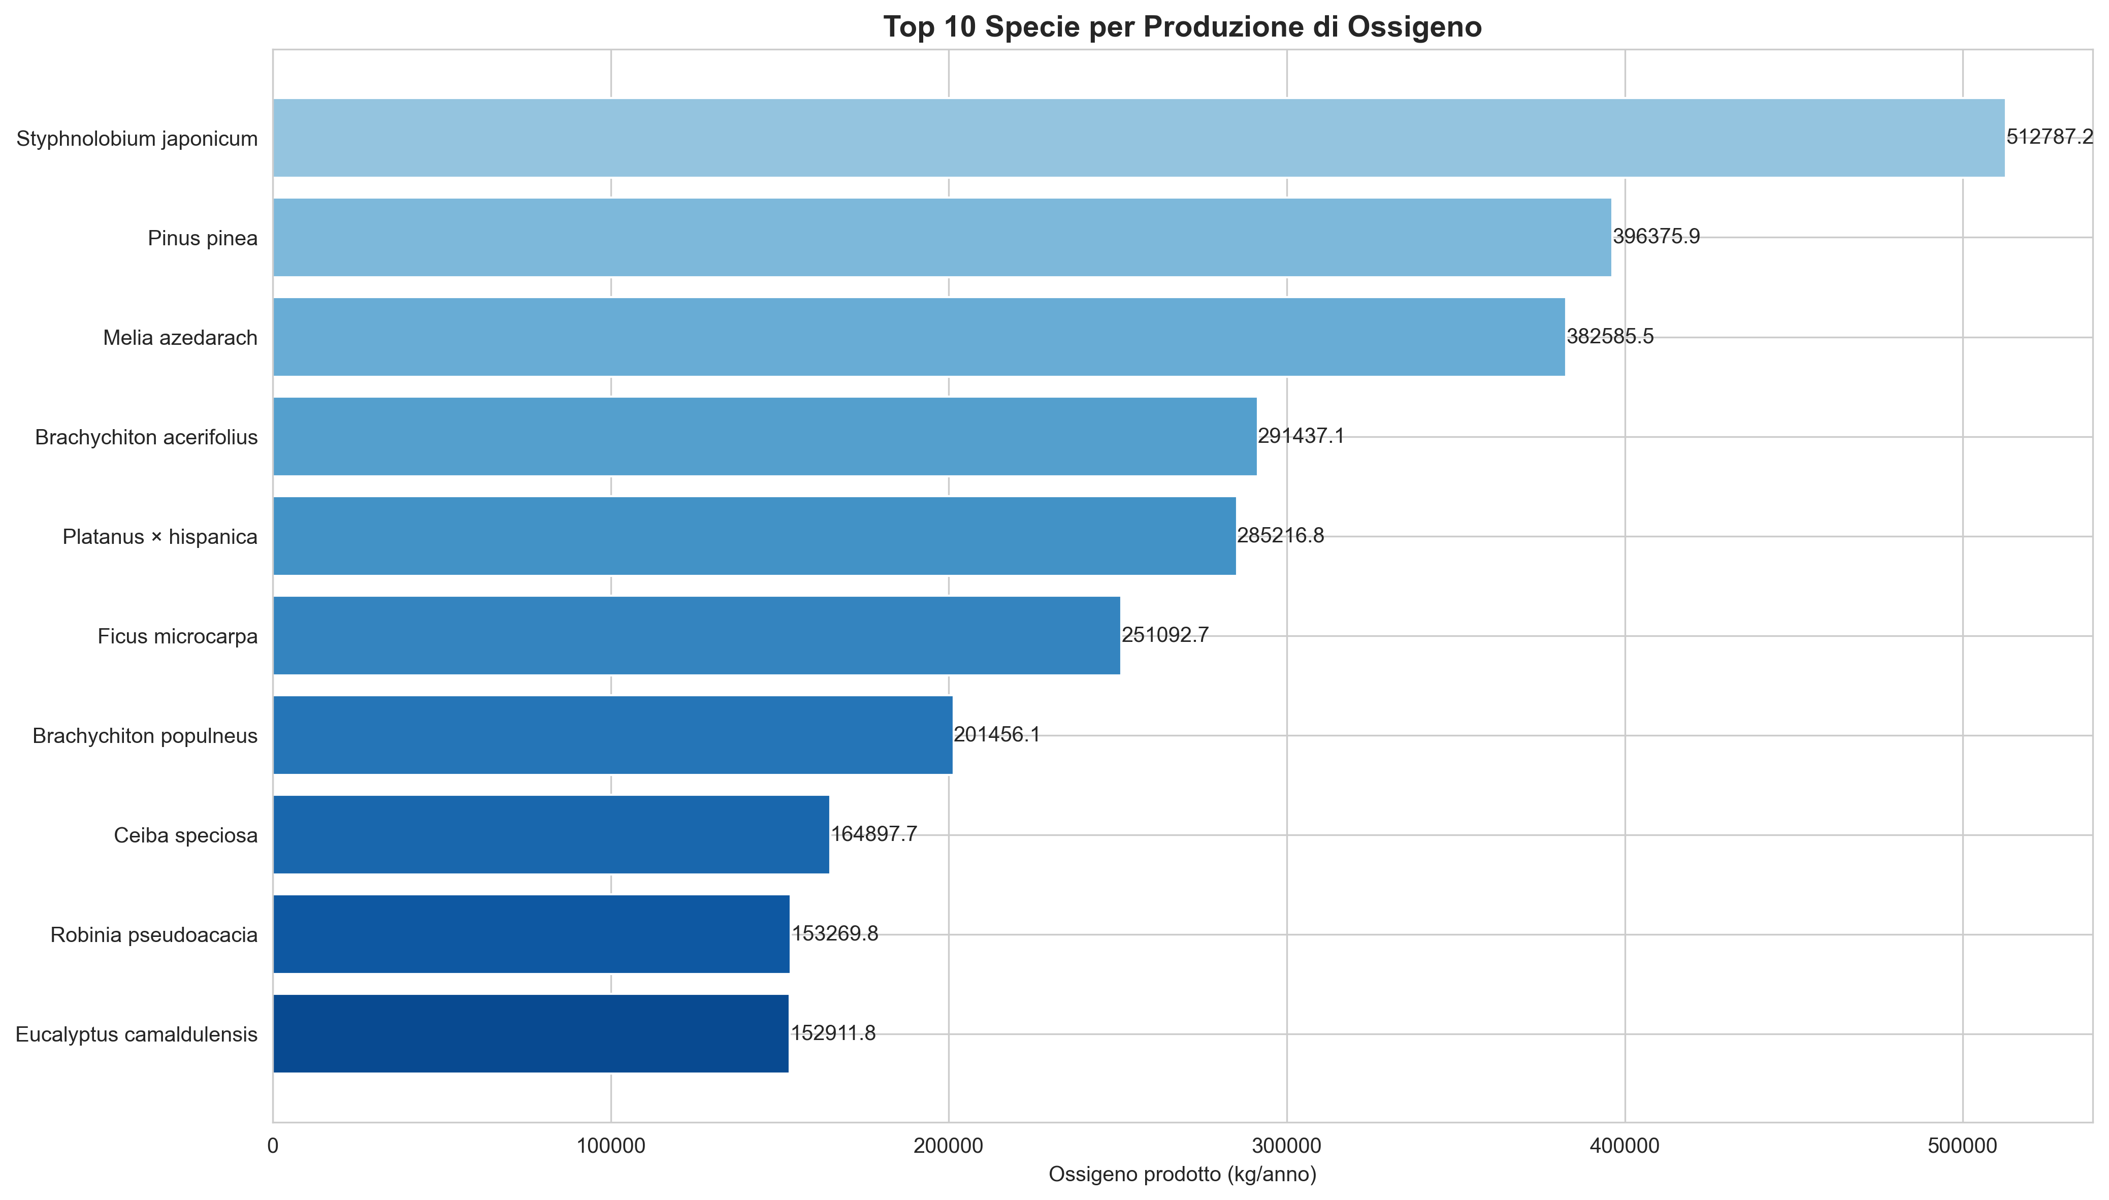2109x1200 pixels.
Task: Click the value label 512787.2
Action: click(2049, 137)
